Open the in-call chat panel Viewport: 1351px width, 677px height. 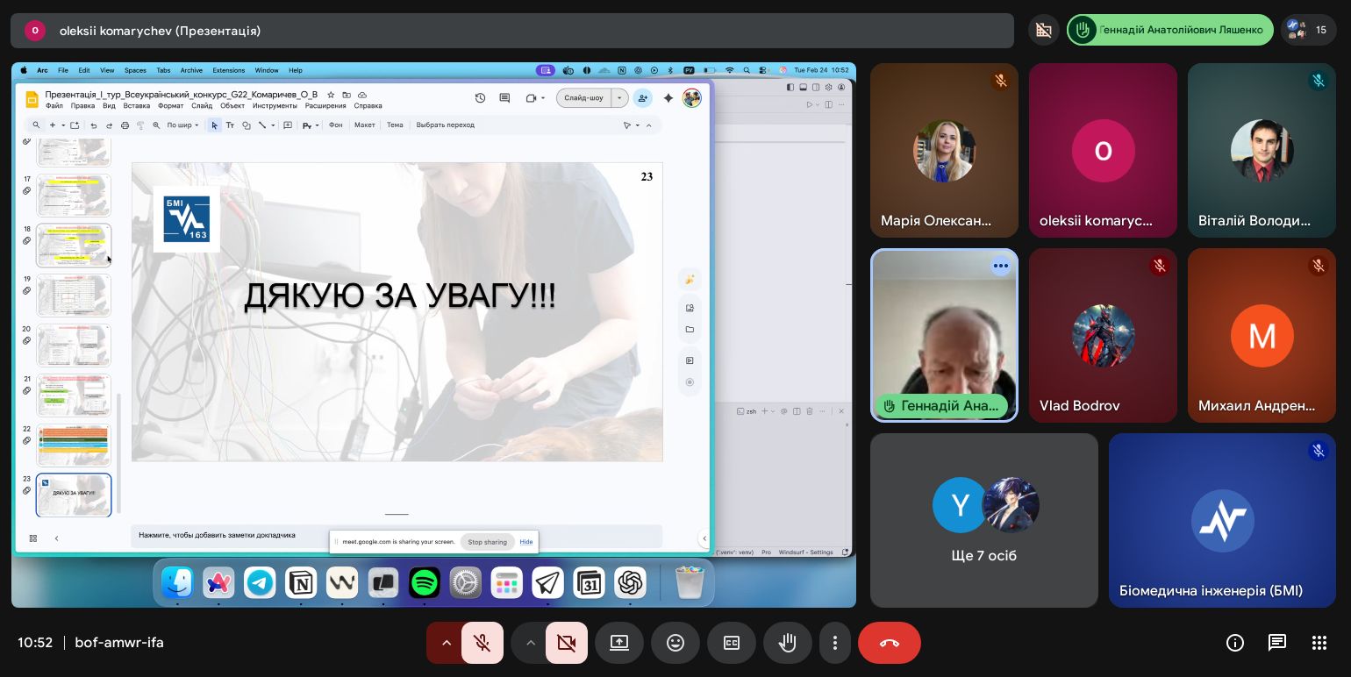click(1277, 643)
